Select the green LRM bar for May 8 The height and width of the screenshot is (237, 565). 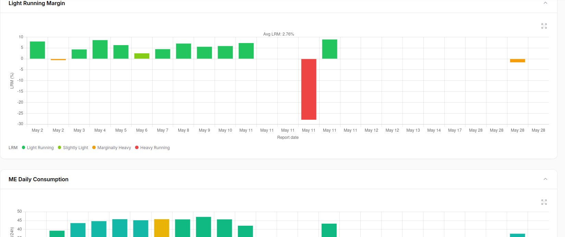pos(184,51)
